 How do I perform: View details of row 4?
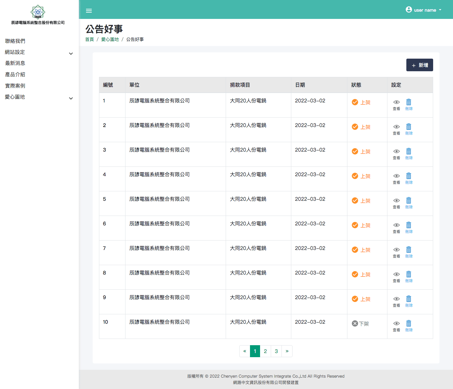point(397,178)
